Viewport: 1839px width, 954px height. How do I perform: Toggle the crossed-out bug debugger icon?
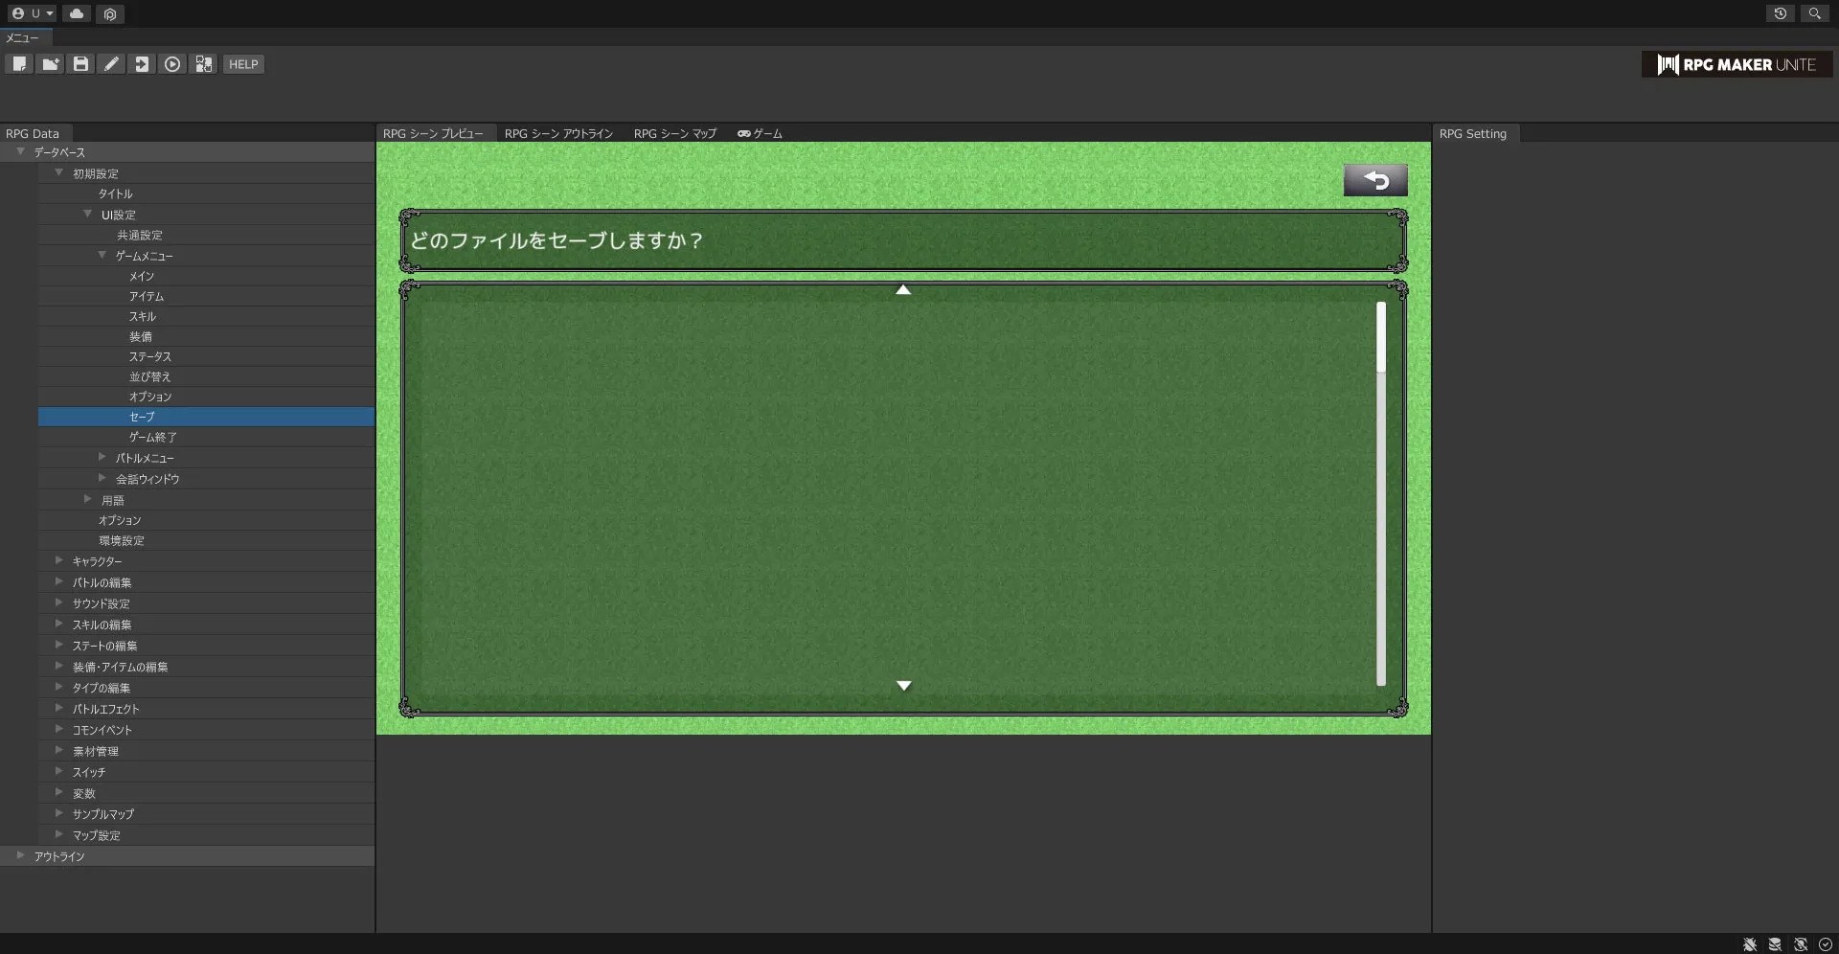tap(1750, 944)
